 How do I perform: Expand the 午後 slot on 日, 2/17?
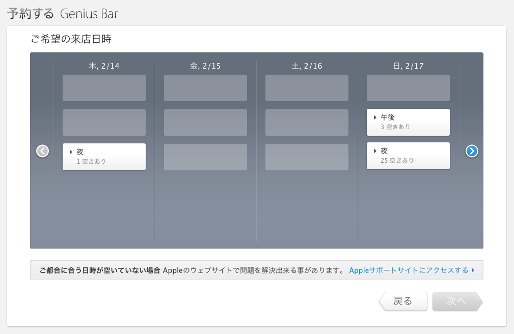(408, 122)
